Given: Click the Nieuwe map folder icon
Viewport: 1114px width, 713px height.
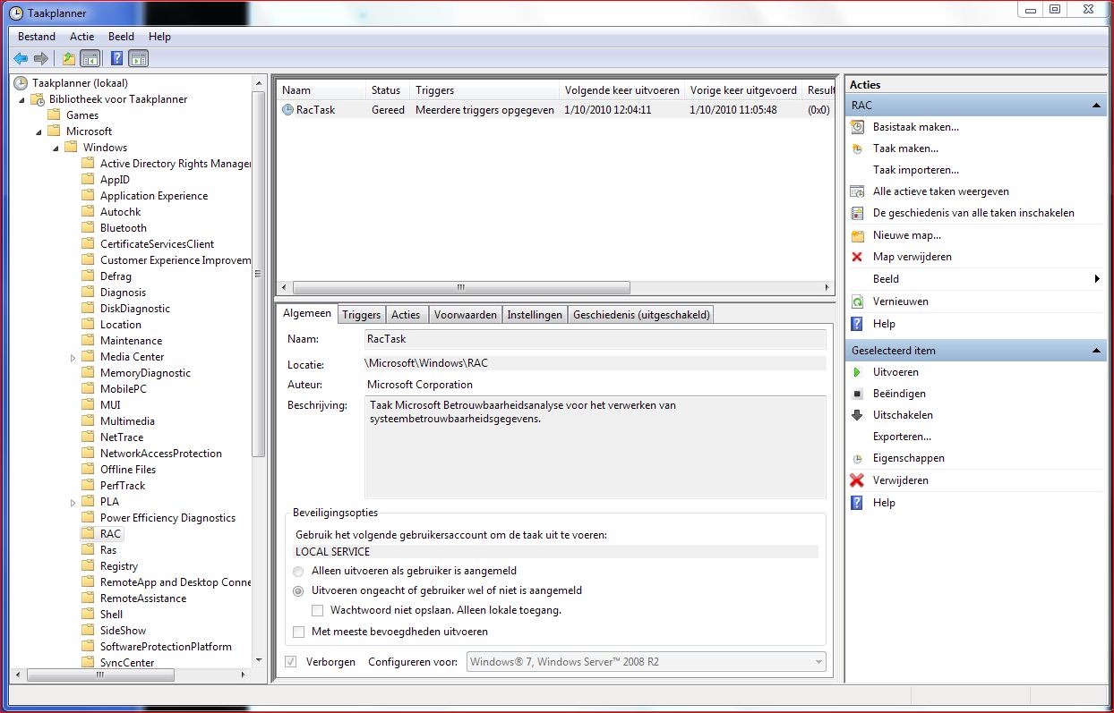Looking at the screenshot, I should (x=857, y=235).
